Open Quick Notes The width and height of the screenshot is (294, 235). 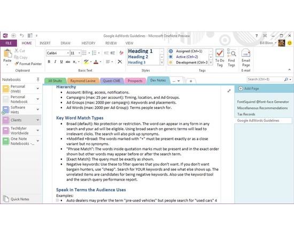[x=16, y=199]
